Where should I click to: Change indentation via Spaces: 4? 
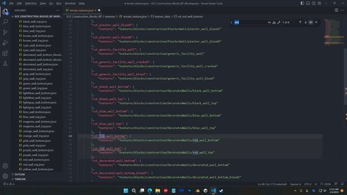[x=295, y=184]
